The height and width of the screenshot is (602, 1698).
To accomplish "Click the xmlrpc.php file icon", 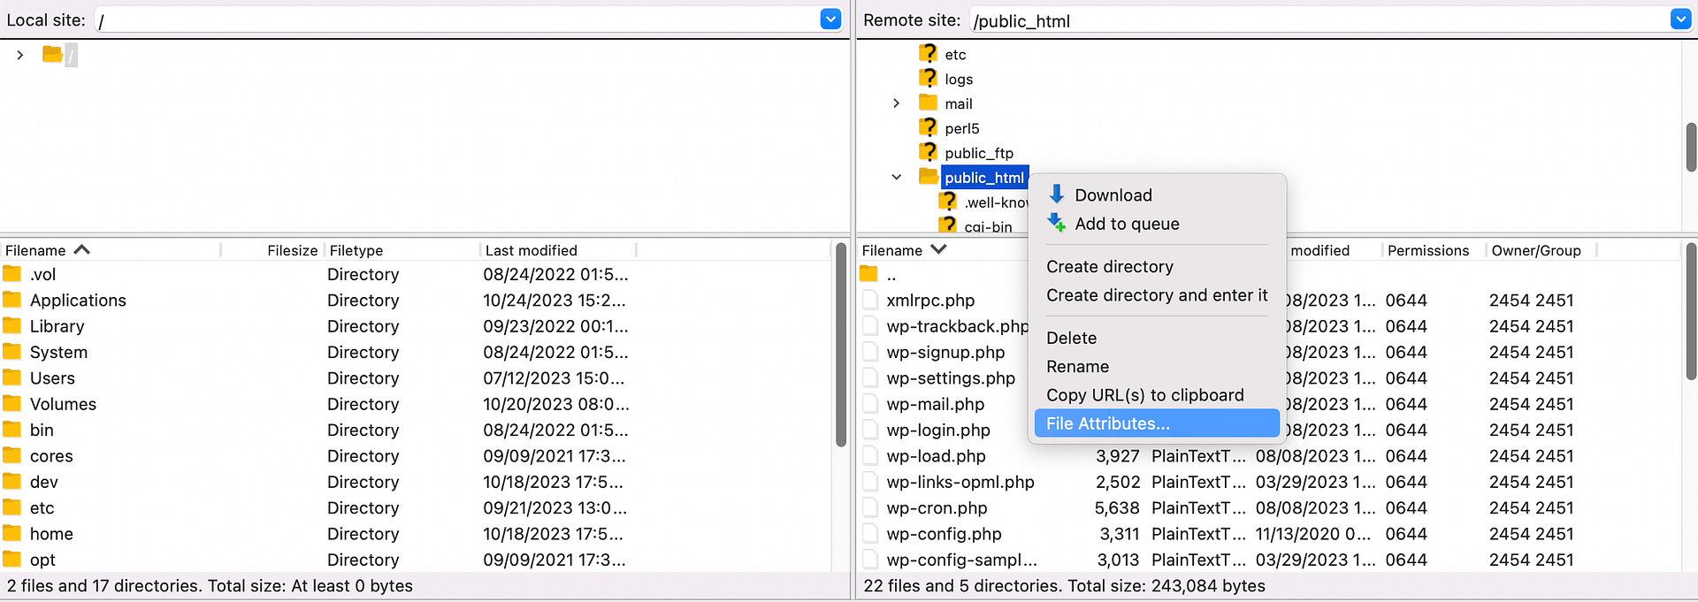I will point(869,301).
